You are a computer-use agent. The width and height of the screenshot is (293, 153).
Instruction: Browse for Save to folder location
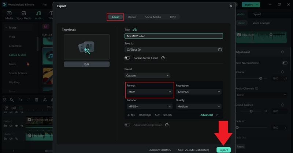click(220, 50)
